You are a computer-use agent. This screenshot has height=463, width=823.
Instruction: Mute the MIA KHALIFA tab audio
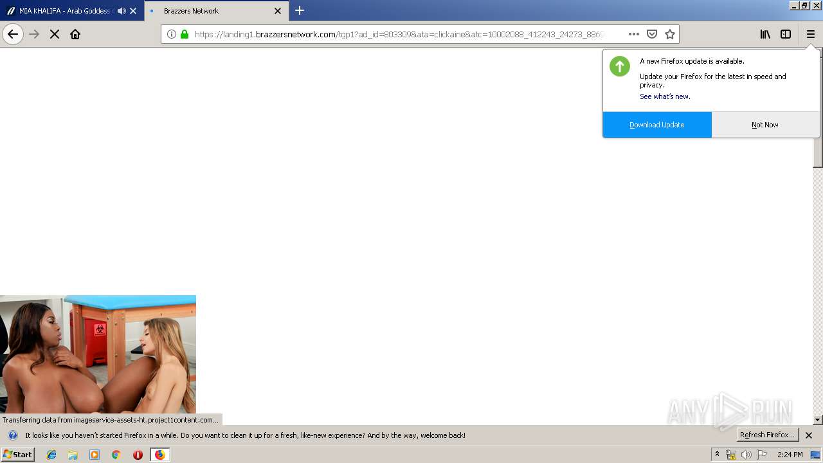(122, 11)
